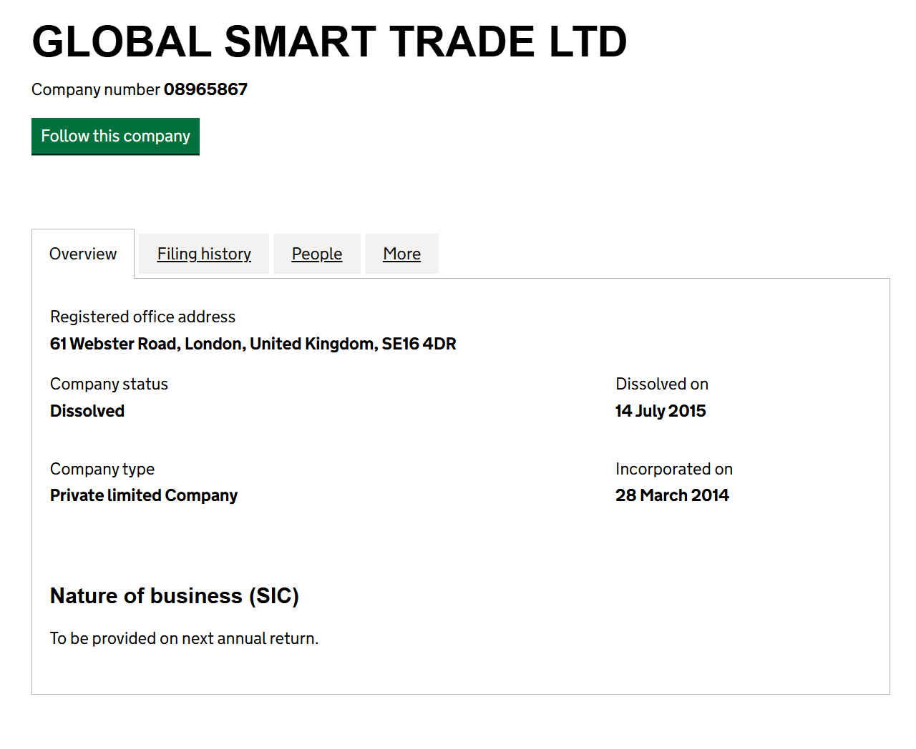Select the date 14 July 2015
This screenshot has height=749, width=916.
[661, 411]
